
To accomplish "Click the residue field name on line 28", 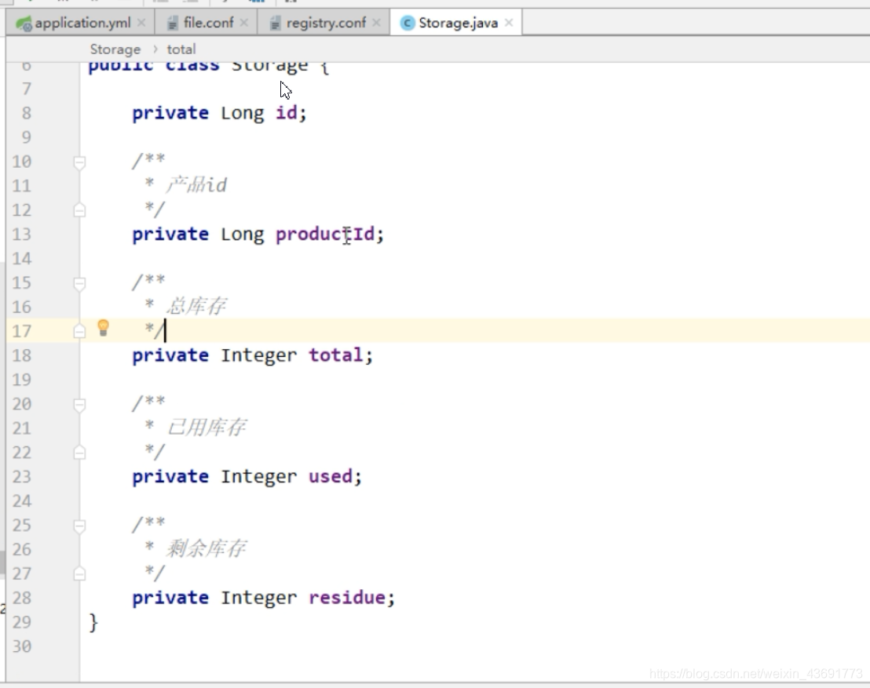I will tap(347, 598).
